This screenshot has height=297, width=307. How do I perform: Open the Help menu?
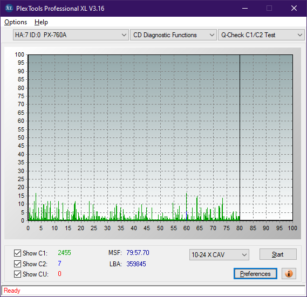pyautogui.click(x=41, y=22)
